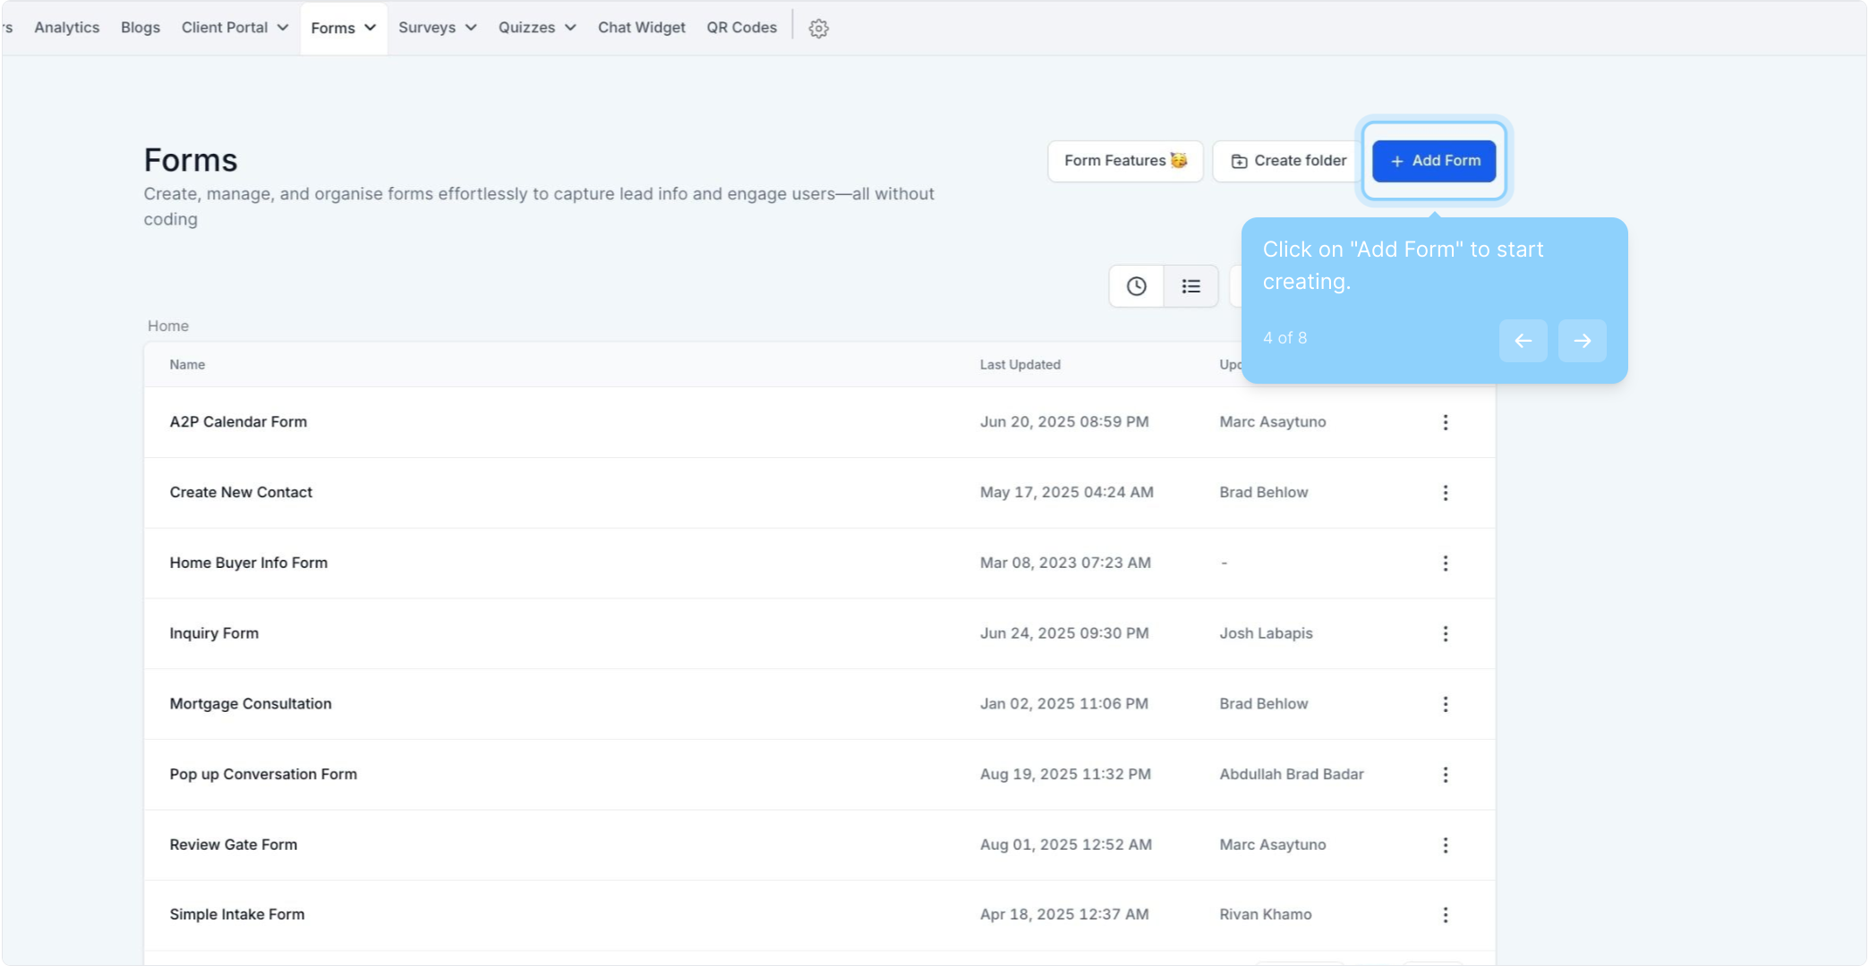Open the settings gear icon in navigation
This screenshot has height=966, width=1869.
click(x=818, y=29)
